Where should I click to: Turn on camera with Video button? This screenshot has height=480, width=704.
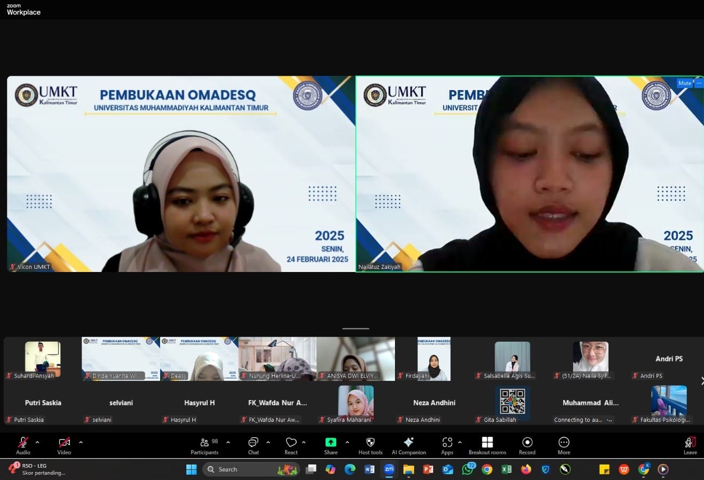[64, 445]
